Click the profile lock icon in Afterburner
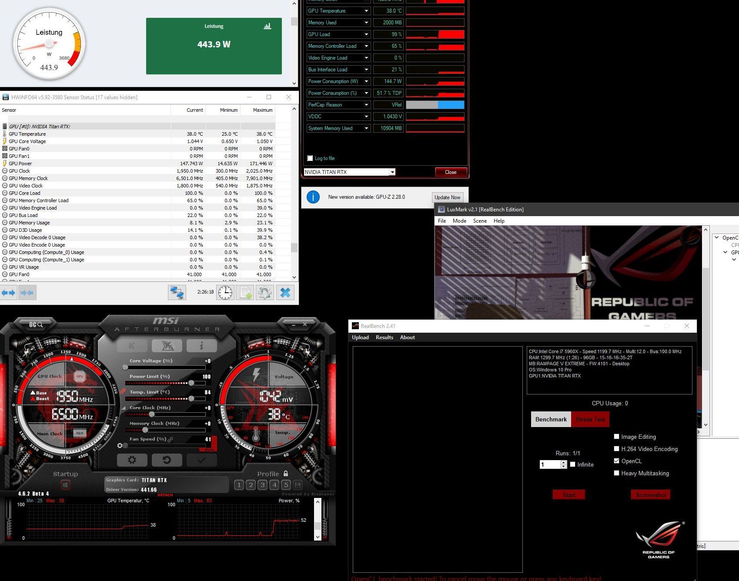The height and width of the screenshot is (581, 739). pyautogui.click(x=286, y=474)
